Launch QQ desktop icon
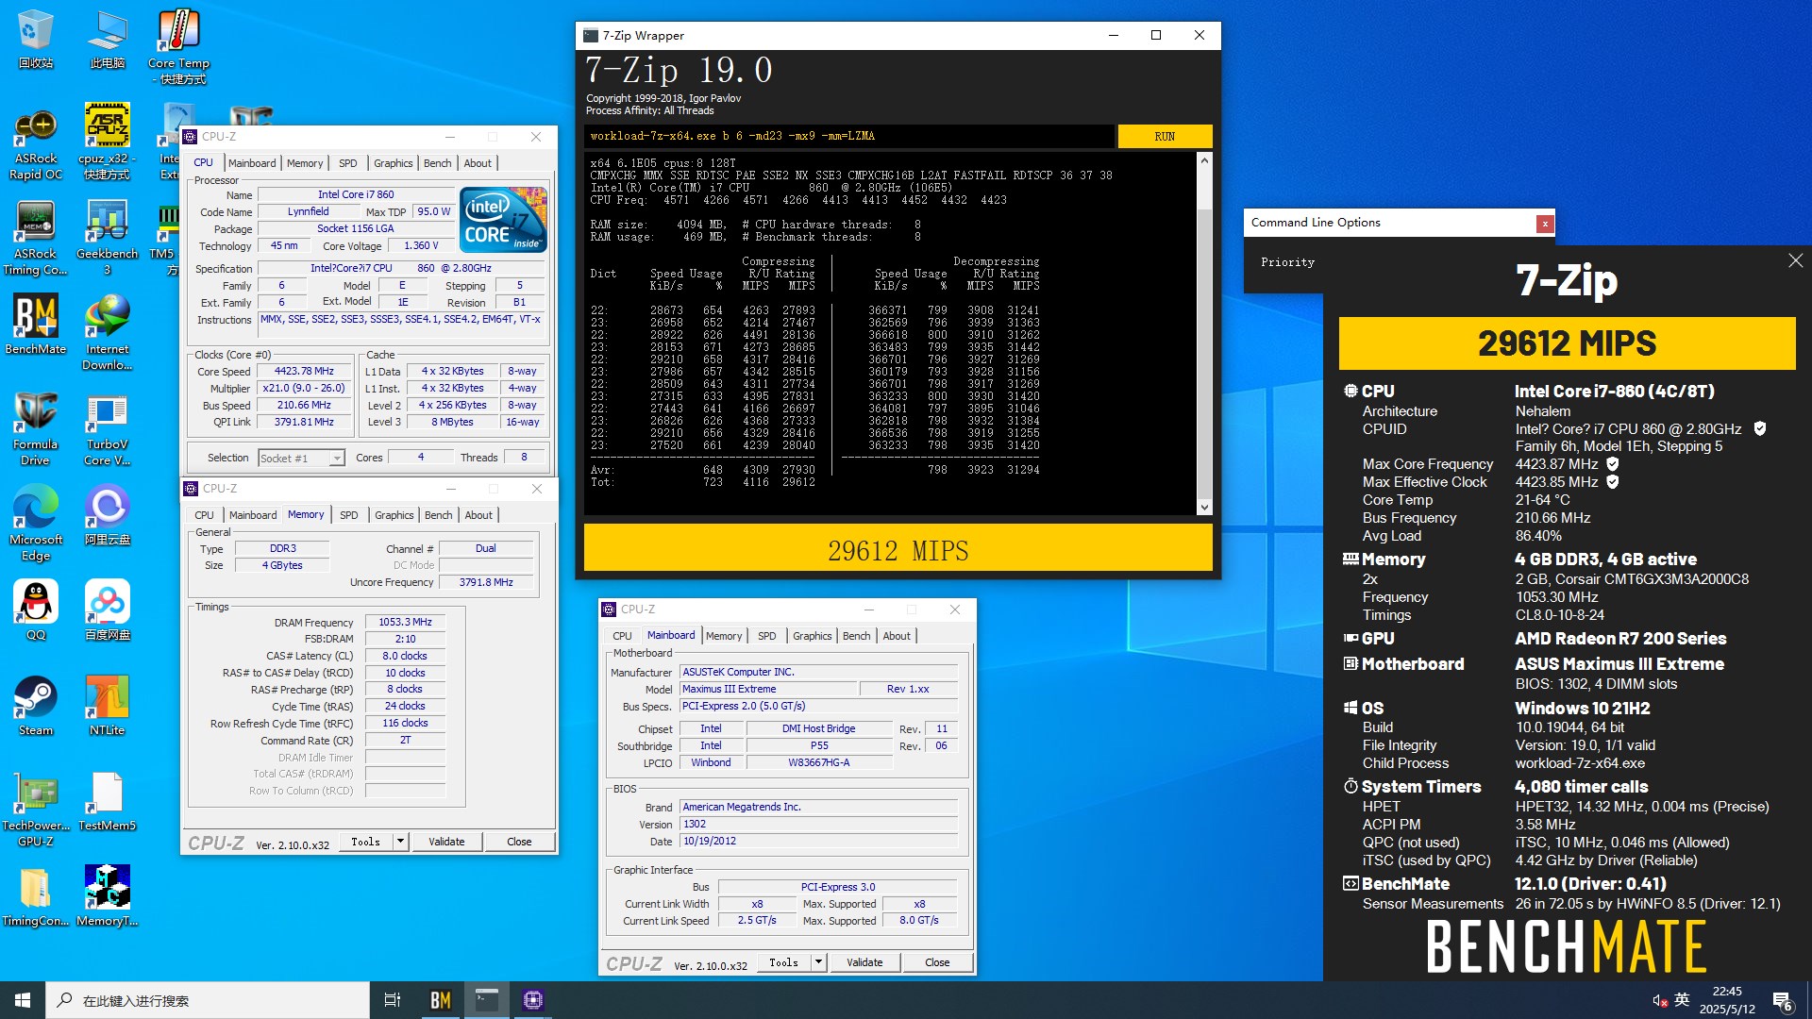Screen dimensions: 1812x1019 pos(35,610)
